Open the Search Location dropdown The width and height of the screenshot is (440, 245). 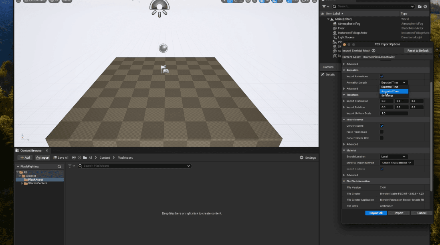pyautogui.click(x=394, y=157)
